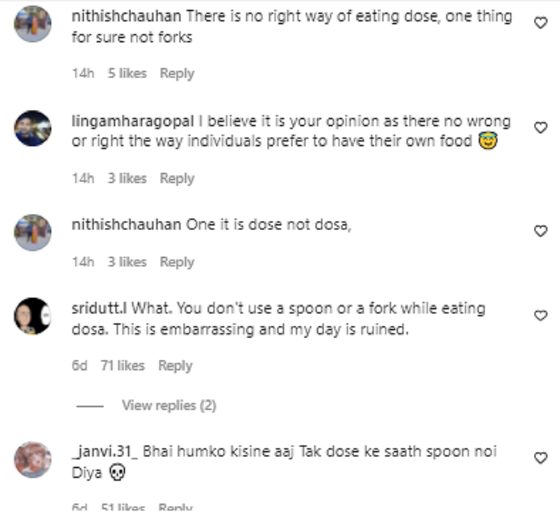Open sridutt.l's profile avatar
The image size is (560, 512).
(33, 316)
